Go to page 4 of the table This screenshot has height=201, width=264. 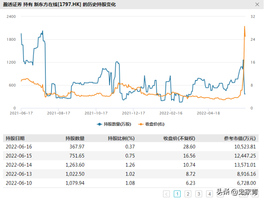(x=210, y=194)
